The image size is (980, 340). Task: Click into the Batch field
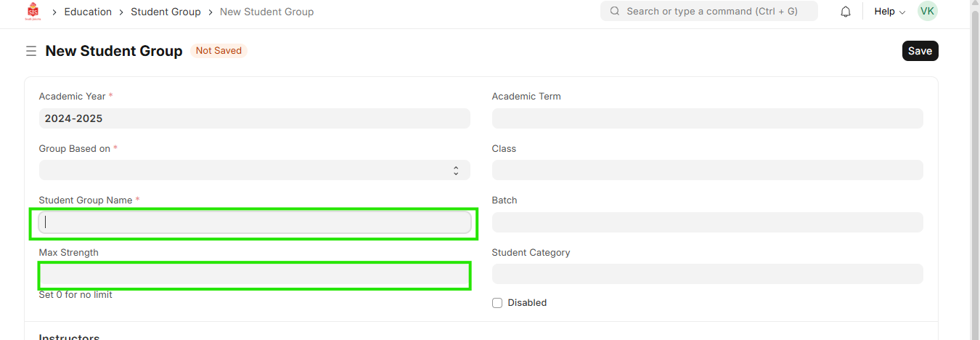[x=707, y=222]
